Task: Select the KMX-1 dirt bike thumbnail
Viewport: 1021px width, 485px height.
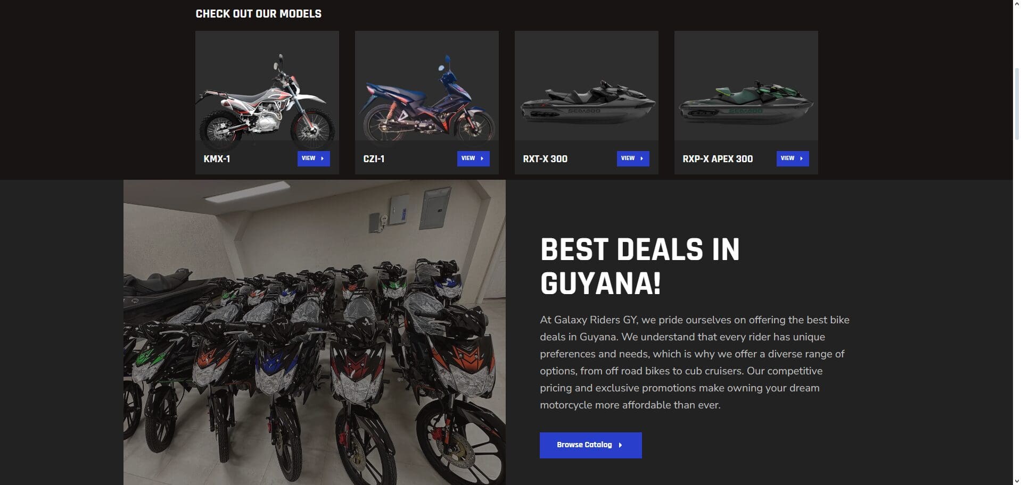Action: pos(267,86)
